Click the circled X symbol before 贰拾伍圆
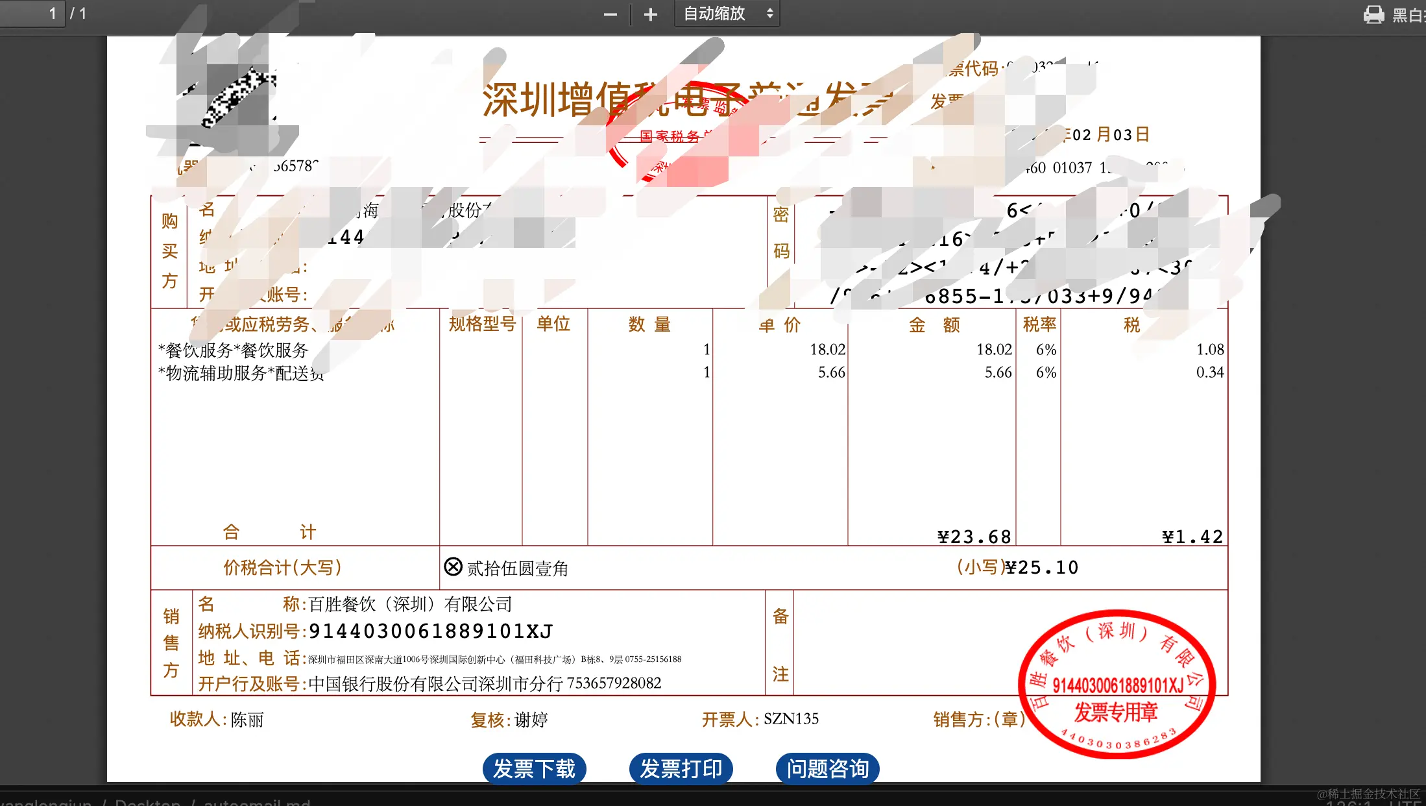 coord(453,567)
